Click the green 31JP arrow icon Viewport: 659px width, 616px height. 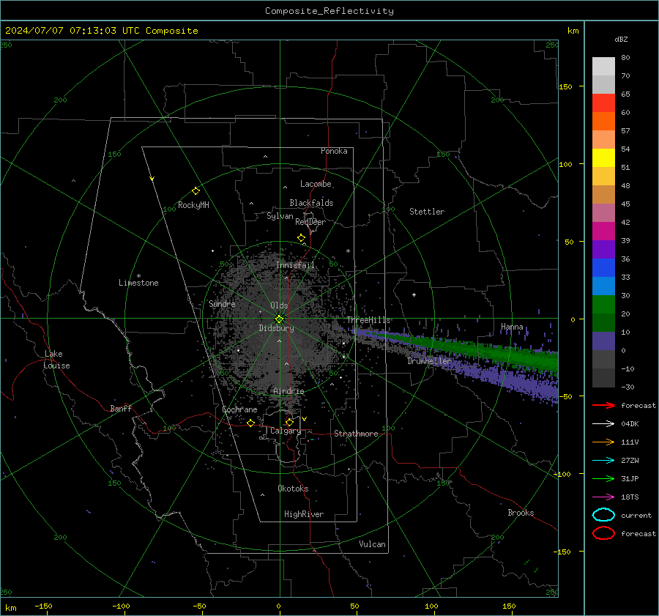point(603,478)
